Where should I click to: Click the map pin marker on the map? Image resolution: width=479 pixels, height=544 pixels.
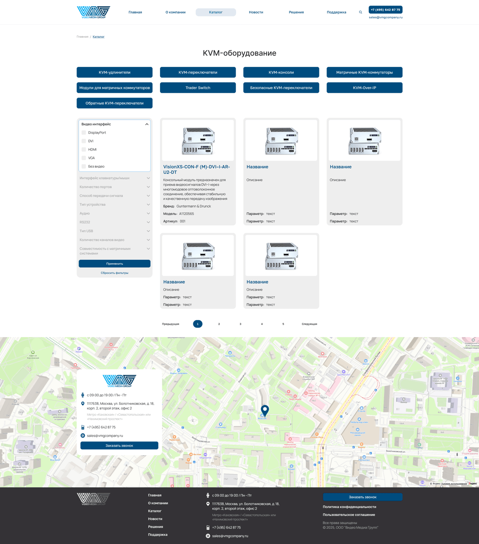point(265,409)
